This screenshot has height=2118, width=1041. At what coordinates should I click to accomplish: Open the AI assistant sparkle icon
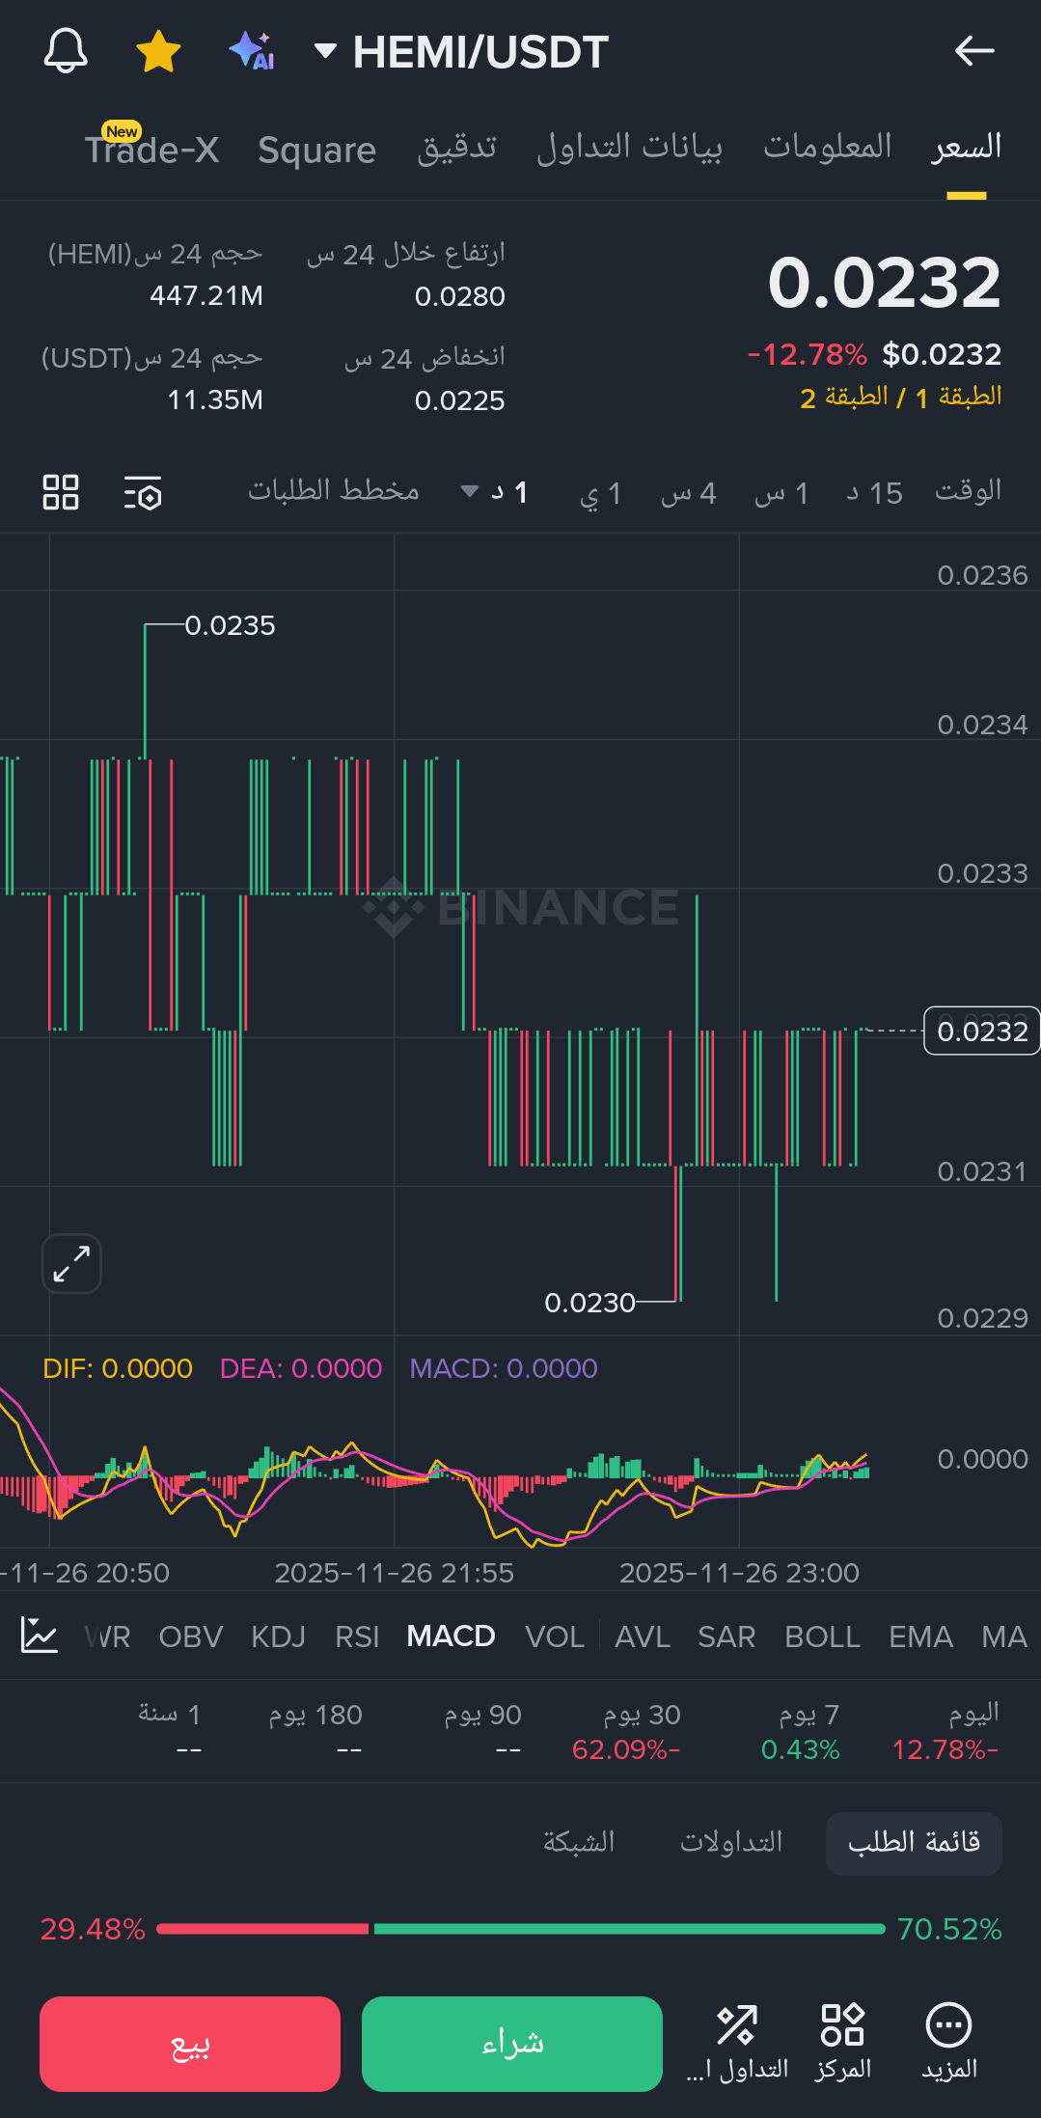(x=251, y=51)
